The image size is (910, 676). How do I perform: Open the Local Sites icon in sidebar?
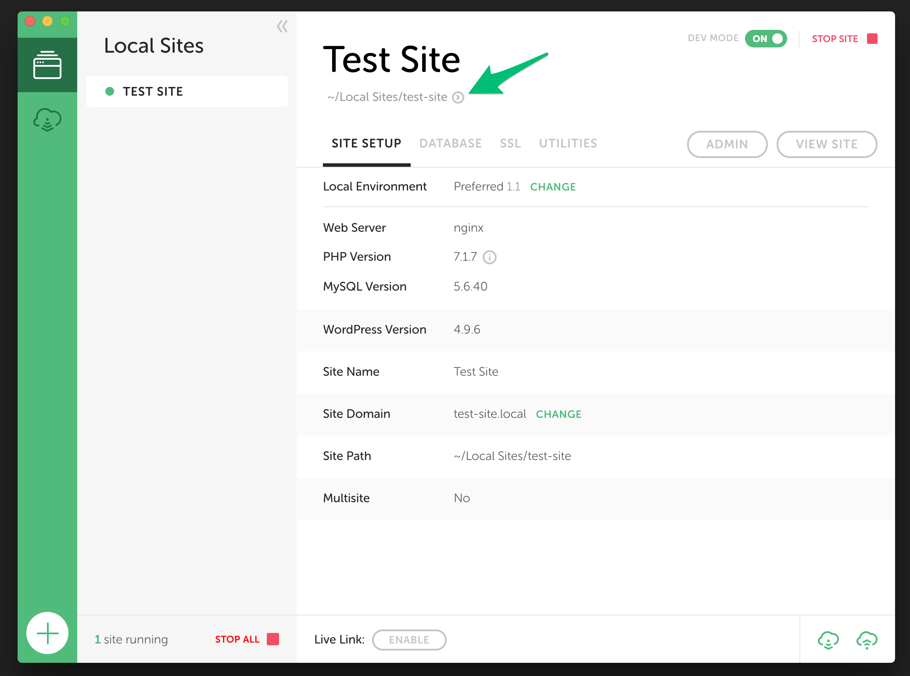click(x=47, y=65)
